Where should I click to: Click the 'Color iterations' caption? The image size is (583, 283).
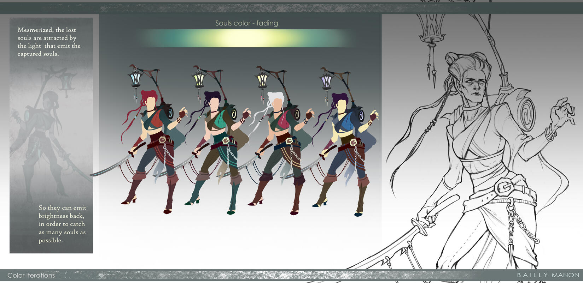31,275
